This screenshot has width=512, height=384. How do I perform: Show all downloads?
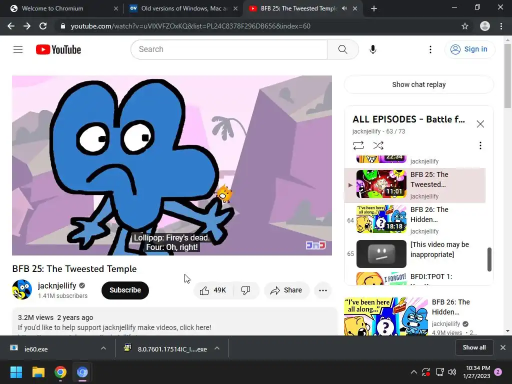(x=474, y=348)
